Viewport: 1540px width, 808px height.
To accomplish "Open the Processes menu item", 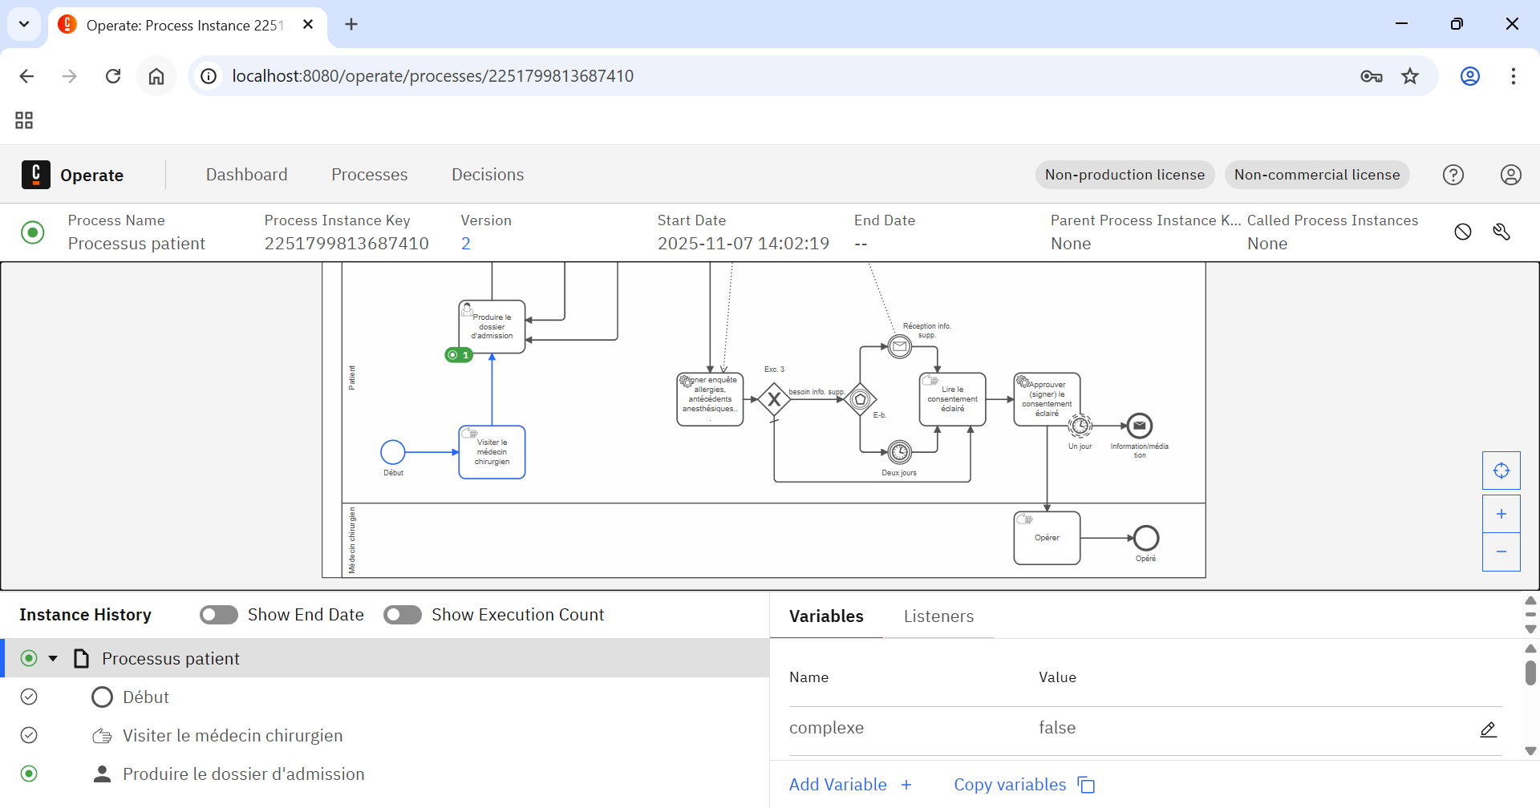I will click(370, 175).
